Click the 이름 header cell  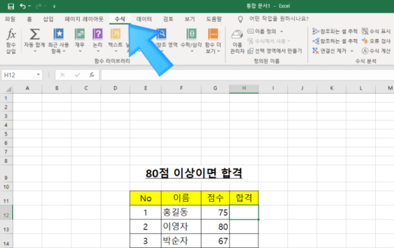coord(181,198)
